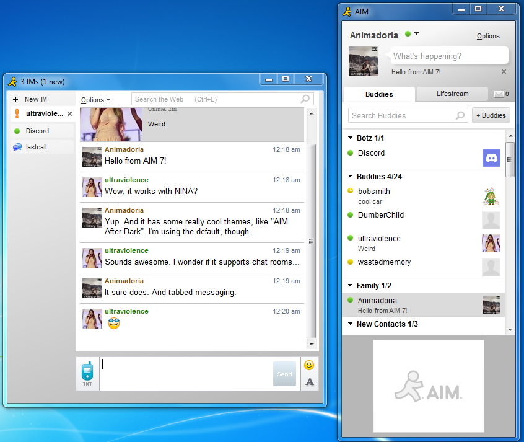Click Animadoria's buddy icon in Family group
This screenshot has width=524, height=442.
(491, 304)
